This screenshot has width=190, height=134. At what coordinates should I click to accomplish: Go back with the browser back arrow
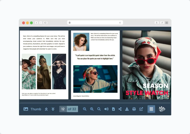[36, 23]
